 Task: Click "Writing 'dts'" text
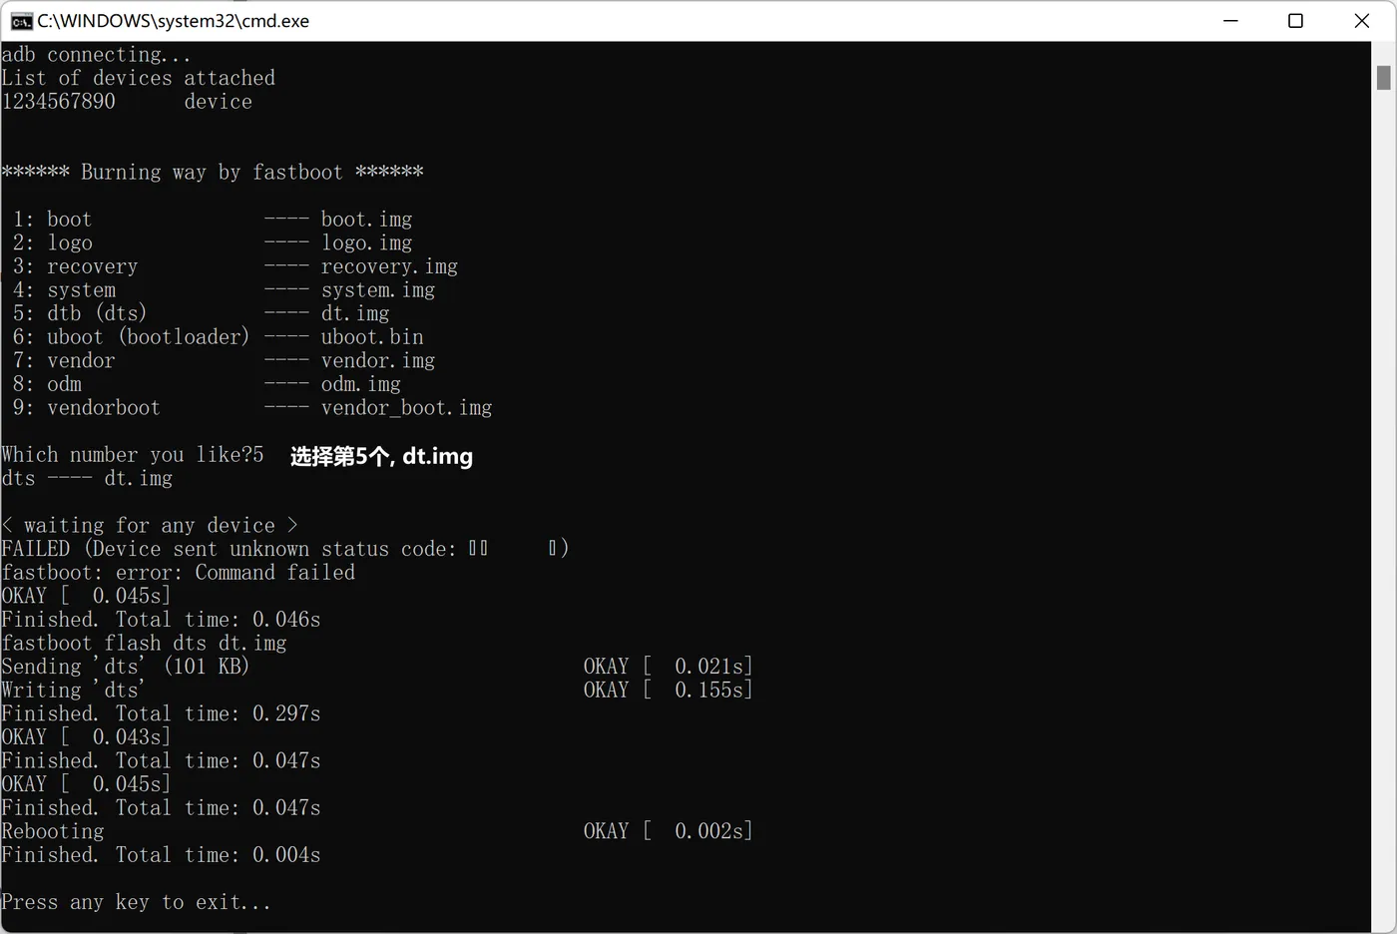[73, 691]
